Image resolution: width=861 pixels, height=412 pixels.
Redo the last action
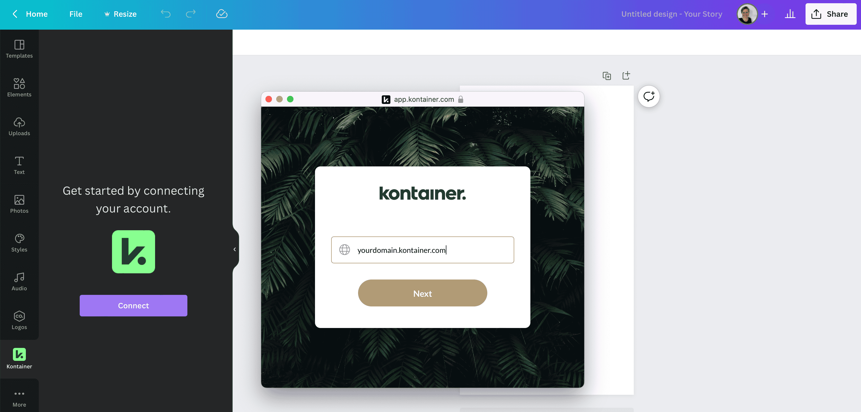click(190, 14)
